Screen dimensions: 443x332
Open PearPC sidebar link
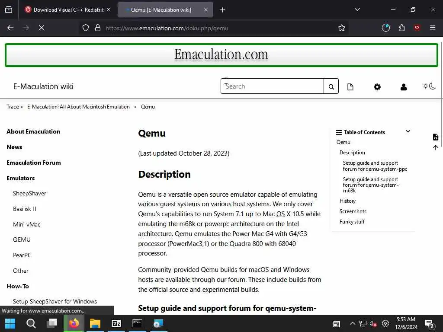tap(22, 255)
